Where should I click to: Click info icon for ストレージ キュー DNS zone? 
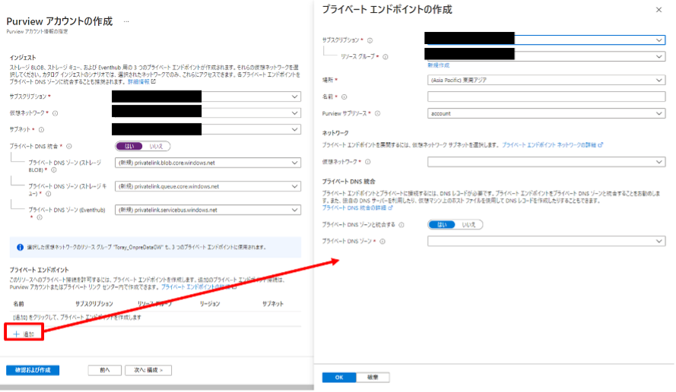click(x=49, y=194)
